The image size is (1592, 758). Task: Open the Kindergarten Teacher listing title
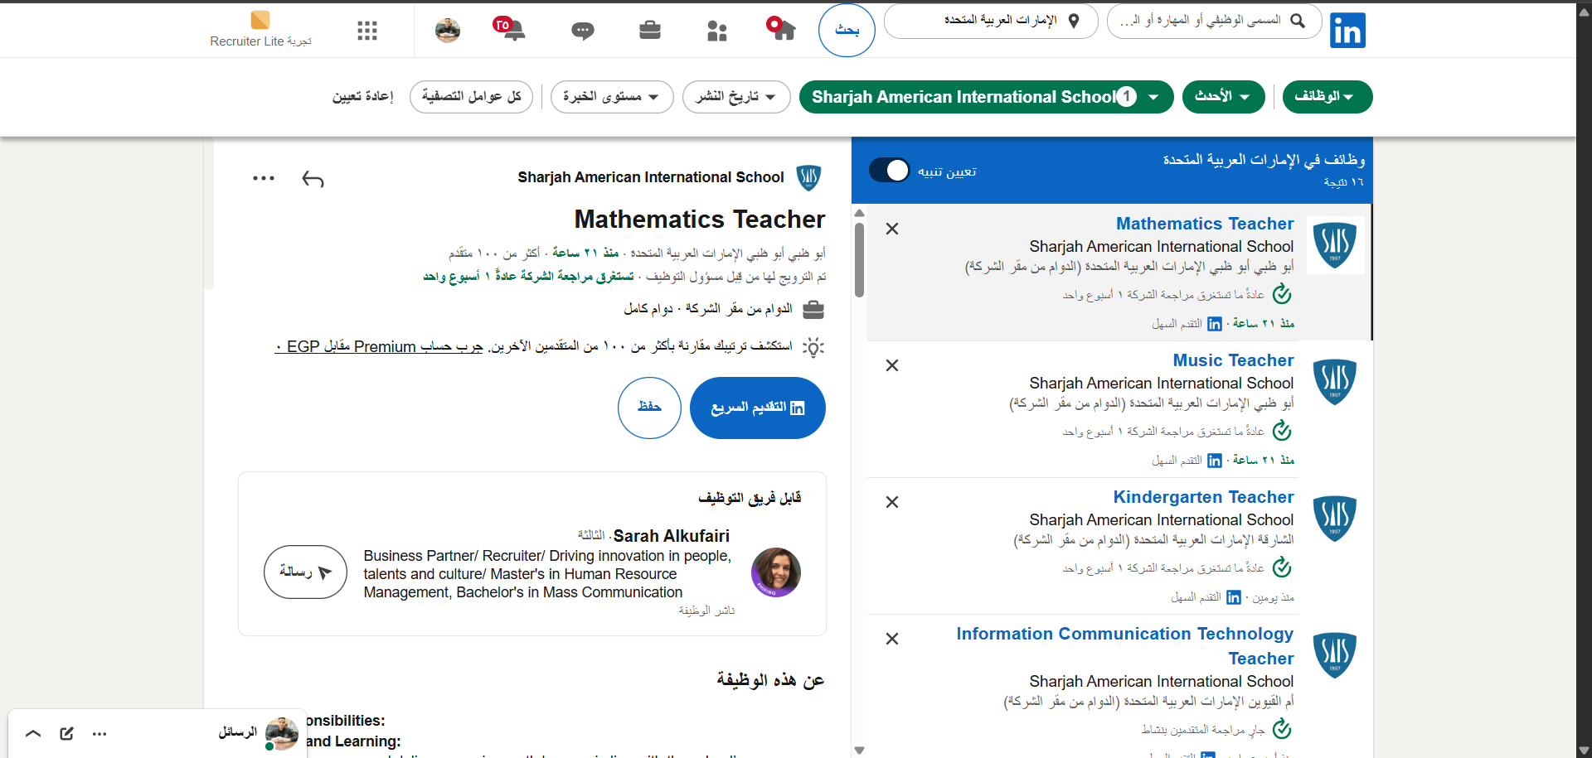point(1203,497)
